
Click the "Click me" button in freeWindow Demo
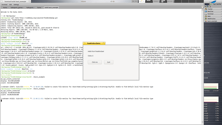[x=95, y=62]
